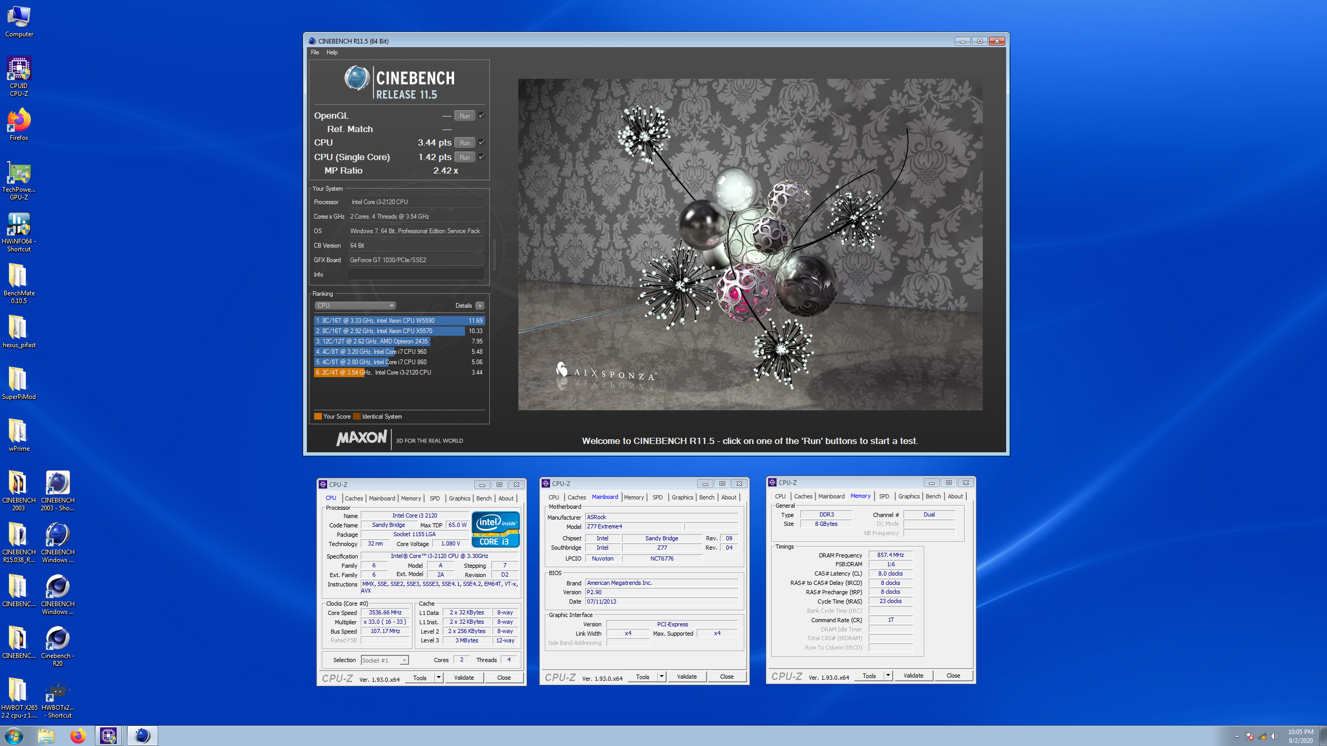Run the CPU Single Core benchmark
Screen dimensions: 1327x746
pyautogui.click(x=464, y=157)
